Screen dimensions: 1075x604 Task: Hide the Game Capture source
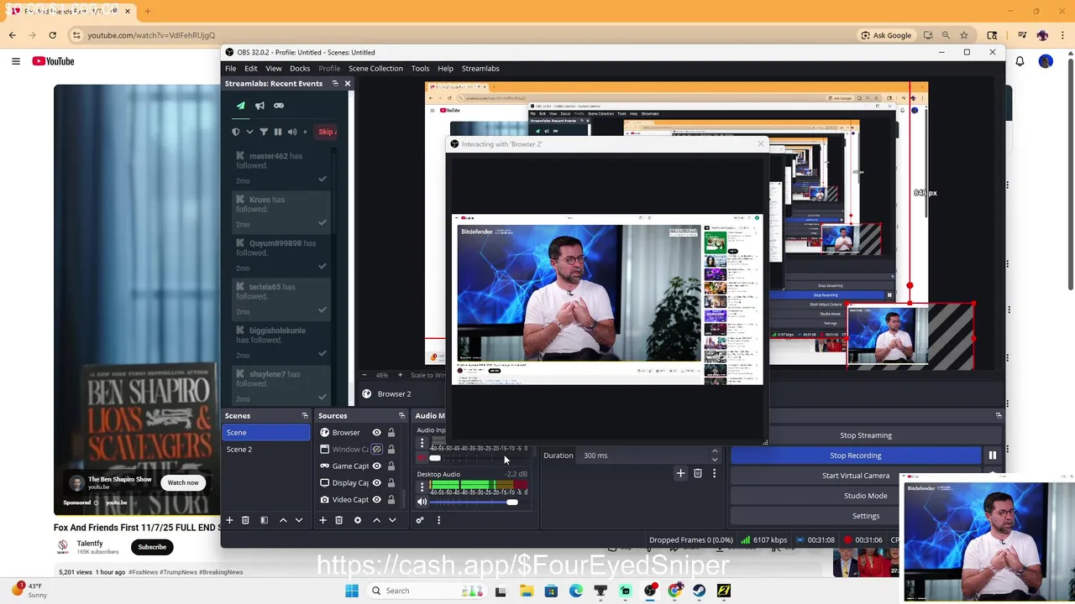[x=376, y=466]
